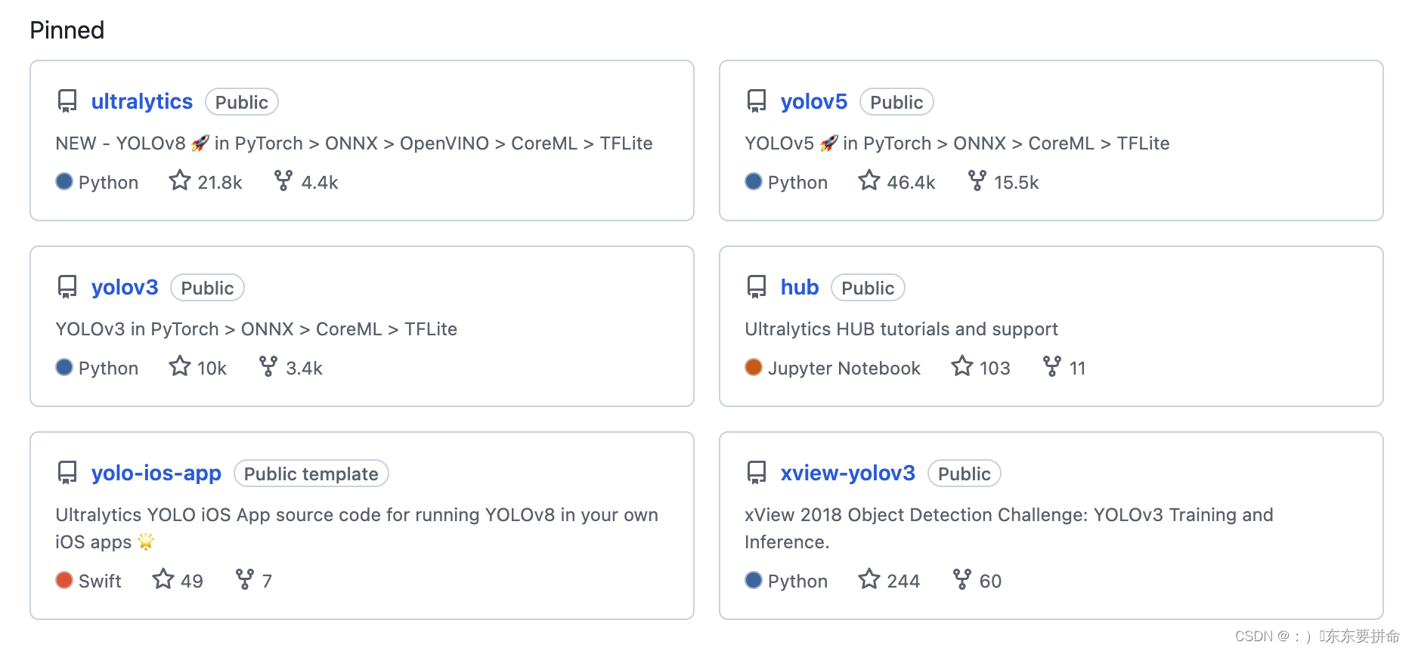The height and width of the screenshot is (651, 1412).
Task: Click the Python language dot in ultralytics card
Action: click(x=64, y=181)
